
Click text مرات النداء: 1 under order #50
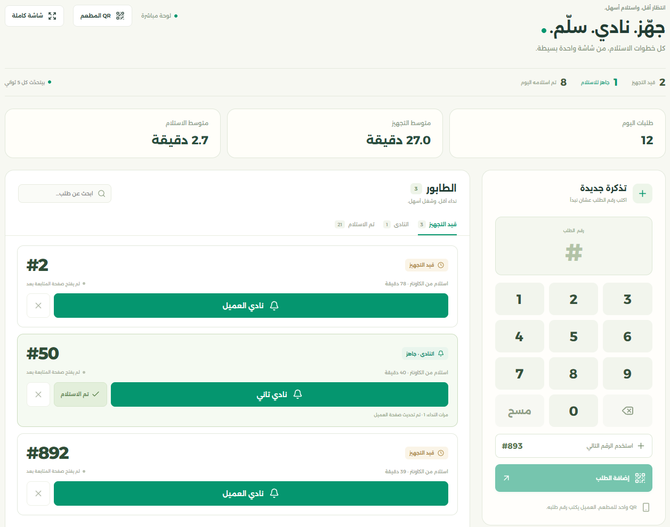point(437,415)
